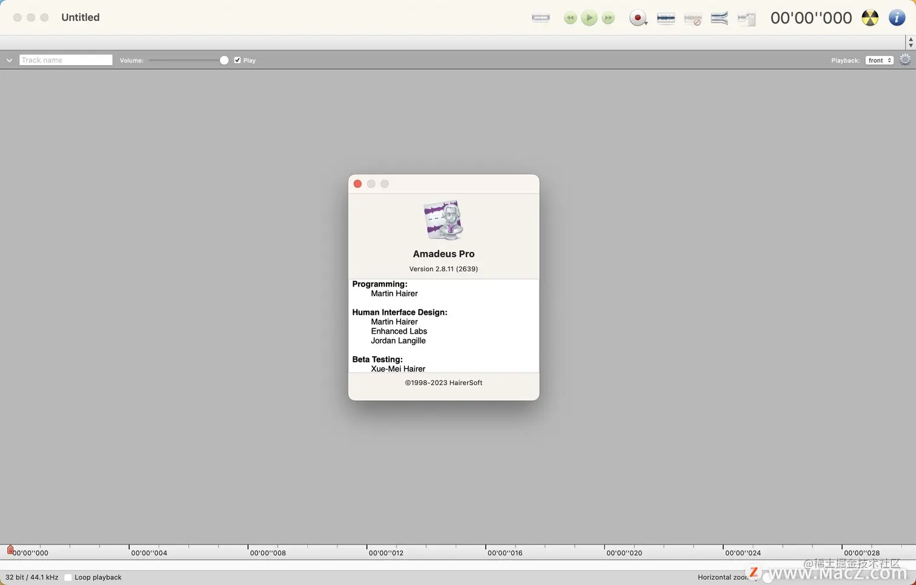Screen dimensions: 916x585
Task: Click the blue waveform icon in toolbar
Action: coord(666,18)
